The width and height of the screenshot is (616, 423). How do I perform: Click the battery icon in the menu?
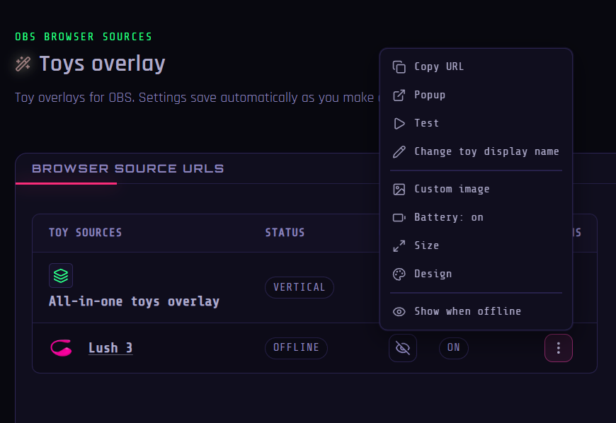pyautogui.click(x=399, y=217)
